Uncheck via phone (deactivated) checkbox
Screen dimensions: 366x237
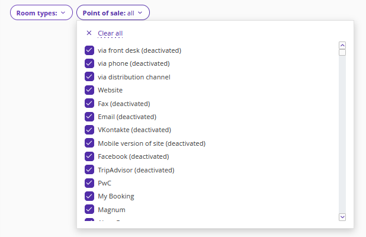[89, 63]
